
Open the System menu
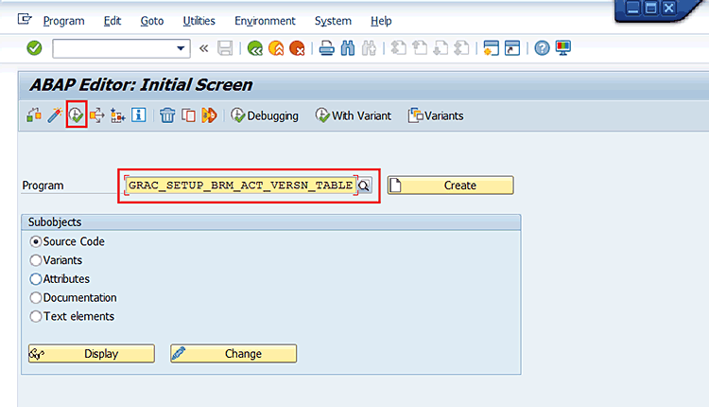[x=333, y=21]
